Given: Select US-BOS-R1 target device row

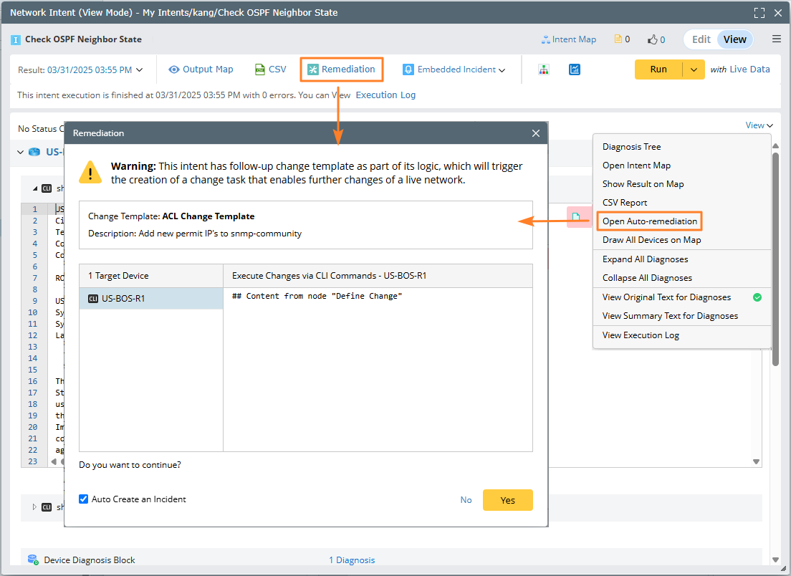Looking at the screenshot, I should coord(150,299).
